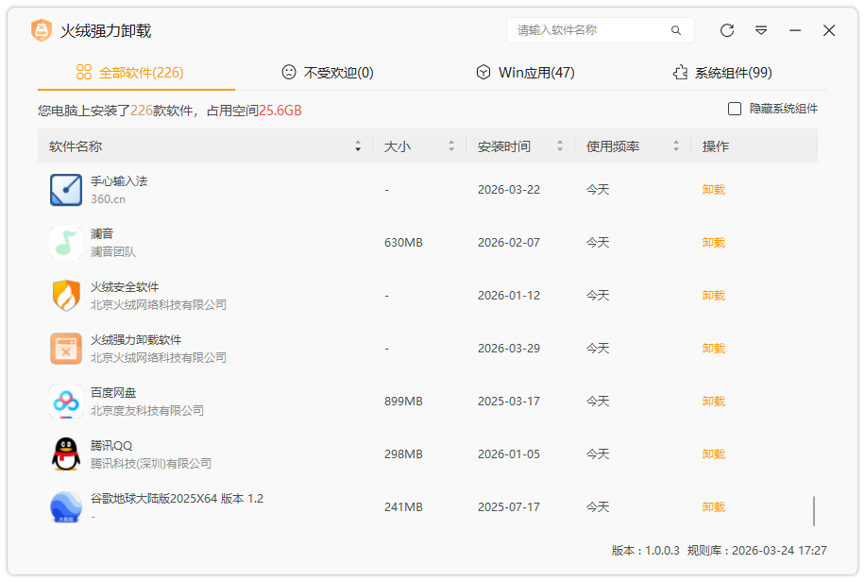
Task: Switch to the 不受欢迎(0) tab
Action: tap(328, 73)
